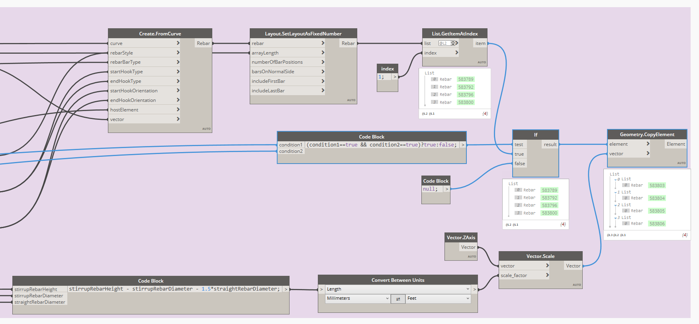Click Rebar element ID 583806 link

(657, 224)
